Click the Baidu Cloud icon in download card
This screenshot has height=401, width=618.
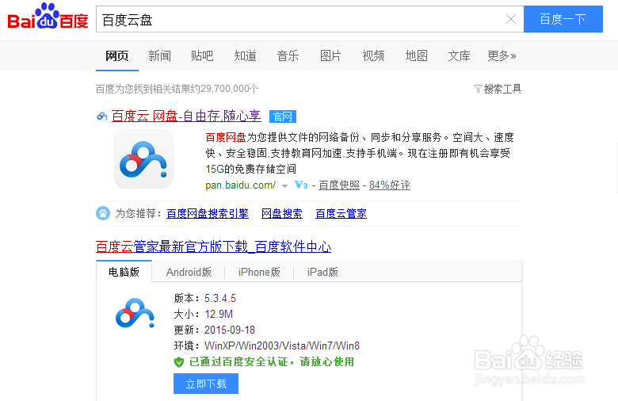coord(135,313)
